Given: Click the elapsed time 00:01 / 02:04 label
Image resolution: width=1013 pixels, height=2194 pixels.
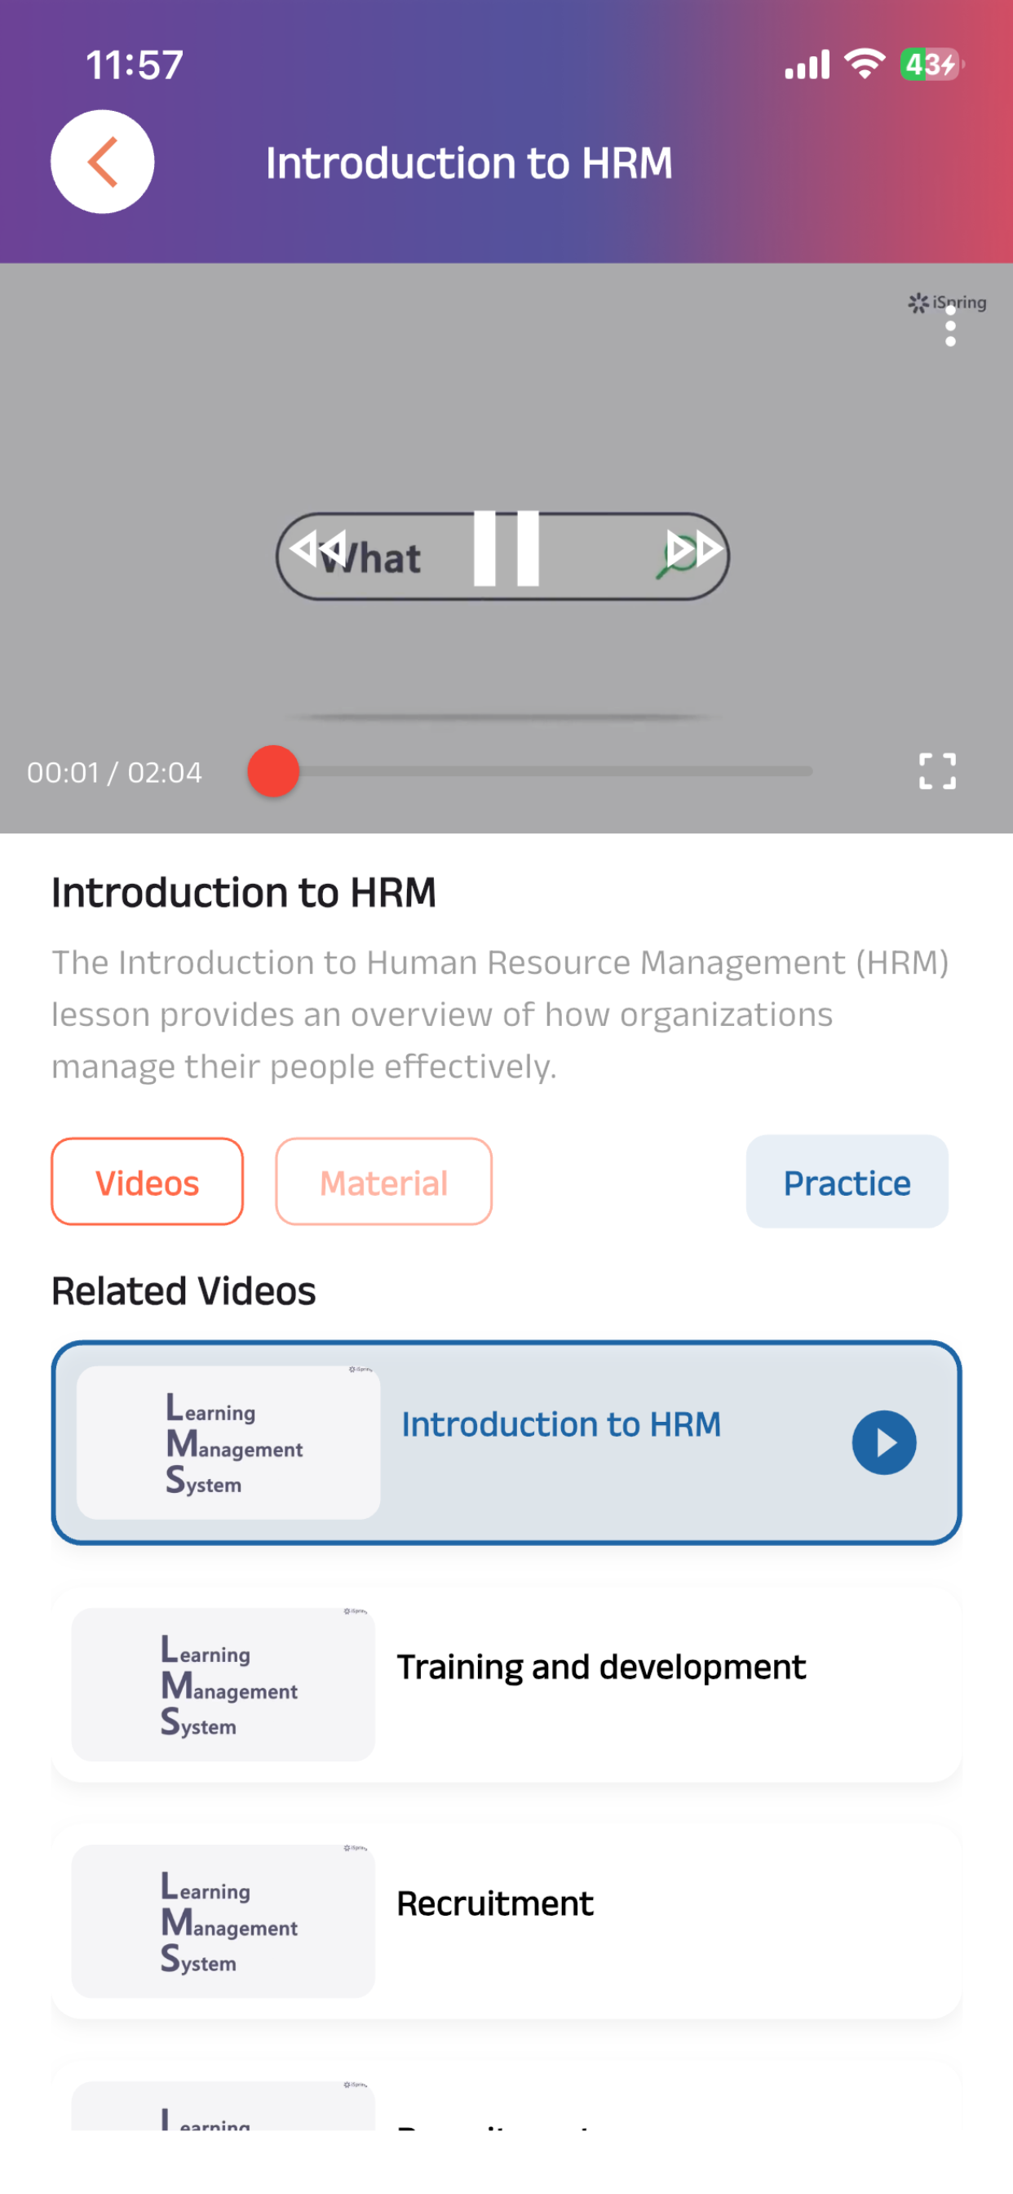Looking at the screenshot, I should click(114, 772).
